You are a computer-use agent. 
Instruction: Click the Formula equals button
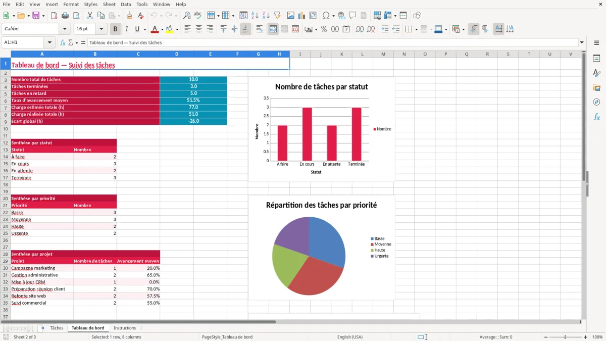click(83, 43)
